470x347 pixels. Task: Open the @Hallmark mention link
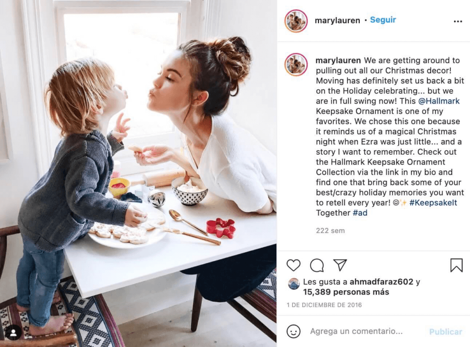tap(438, 101)
